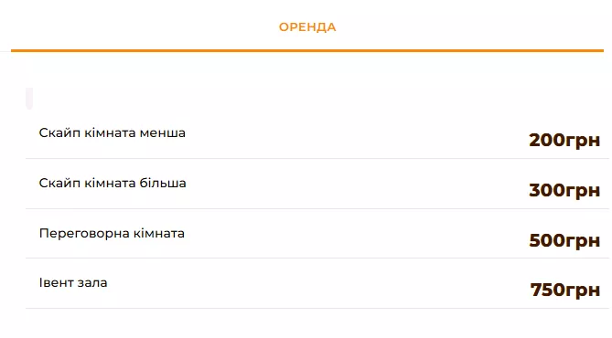Click the word менша in the first row
Image resolution: width=612 pixels, height=338 pixels.
pyautogui.click(x=162, y=133)
